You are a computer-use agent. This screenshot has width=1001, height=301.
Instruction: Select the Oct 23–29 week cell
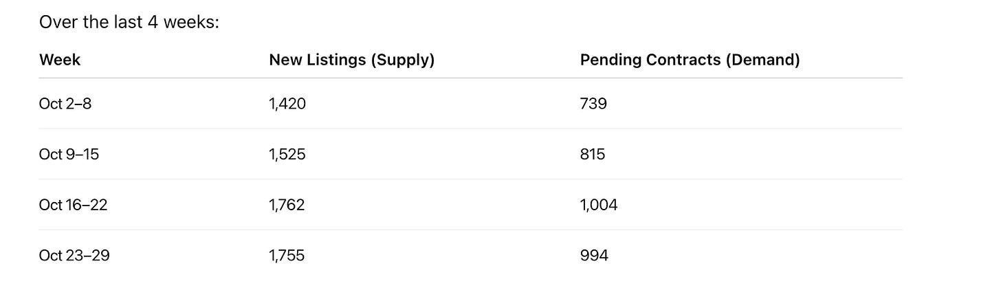coord(74,256)
